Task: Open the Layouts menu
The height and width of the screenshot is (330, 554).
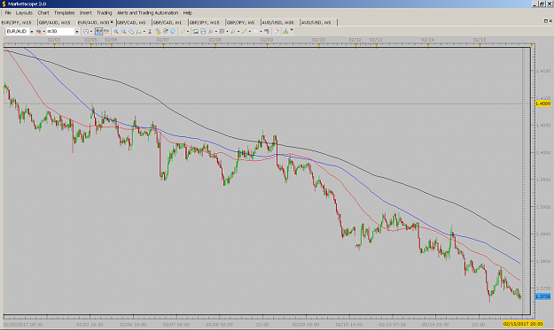Action: click(x=24, y=12)
